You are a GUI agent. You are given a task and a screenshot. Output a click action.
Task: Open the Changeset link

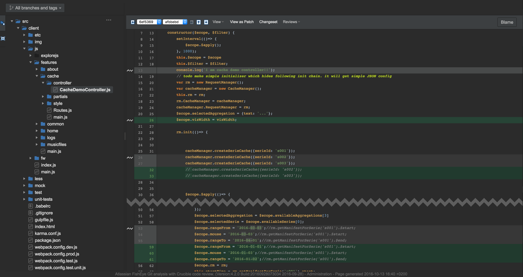[x=268, y=22]
